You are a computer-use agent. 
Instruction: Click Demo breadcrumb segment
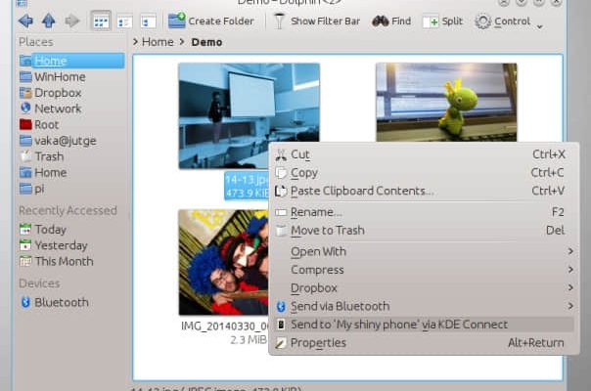(206, 42)
